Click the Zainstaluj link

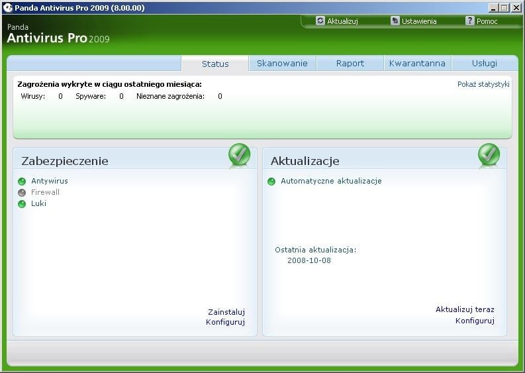point(226,312)
